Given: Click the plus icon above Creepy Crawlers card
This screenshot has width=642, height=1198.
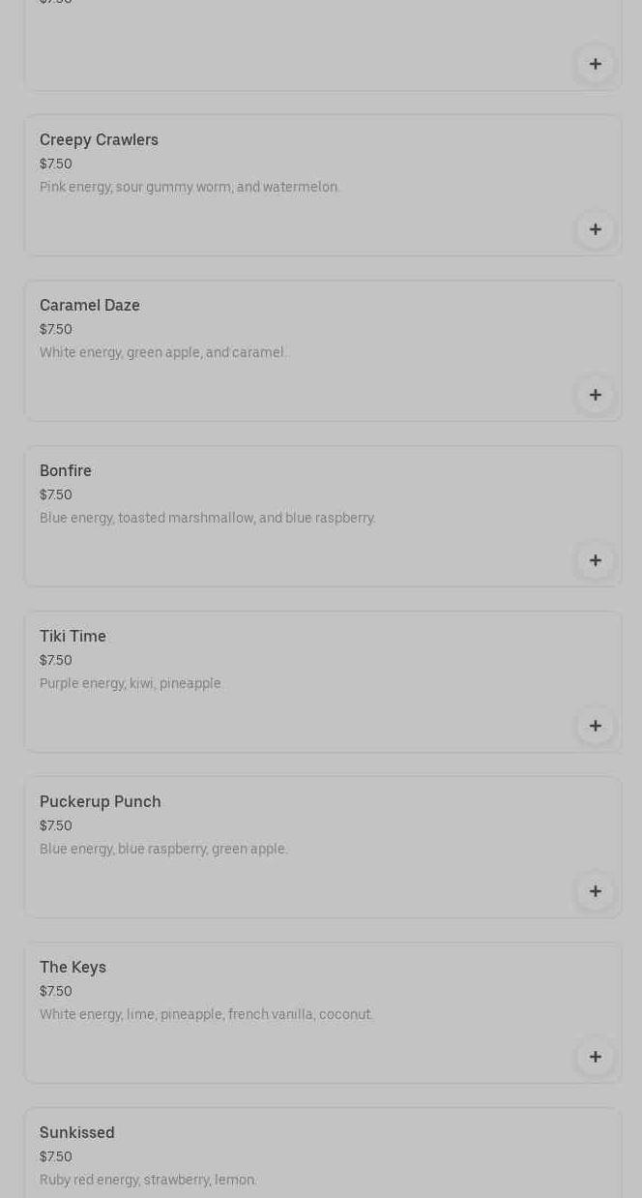Looking at the screenshot, I should tap(595, 64).
